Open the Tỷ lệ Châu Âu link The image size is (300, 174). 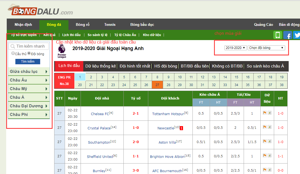point(125,35)
